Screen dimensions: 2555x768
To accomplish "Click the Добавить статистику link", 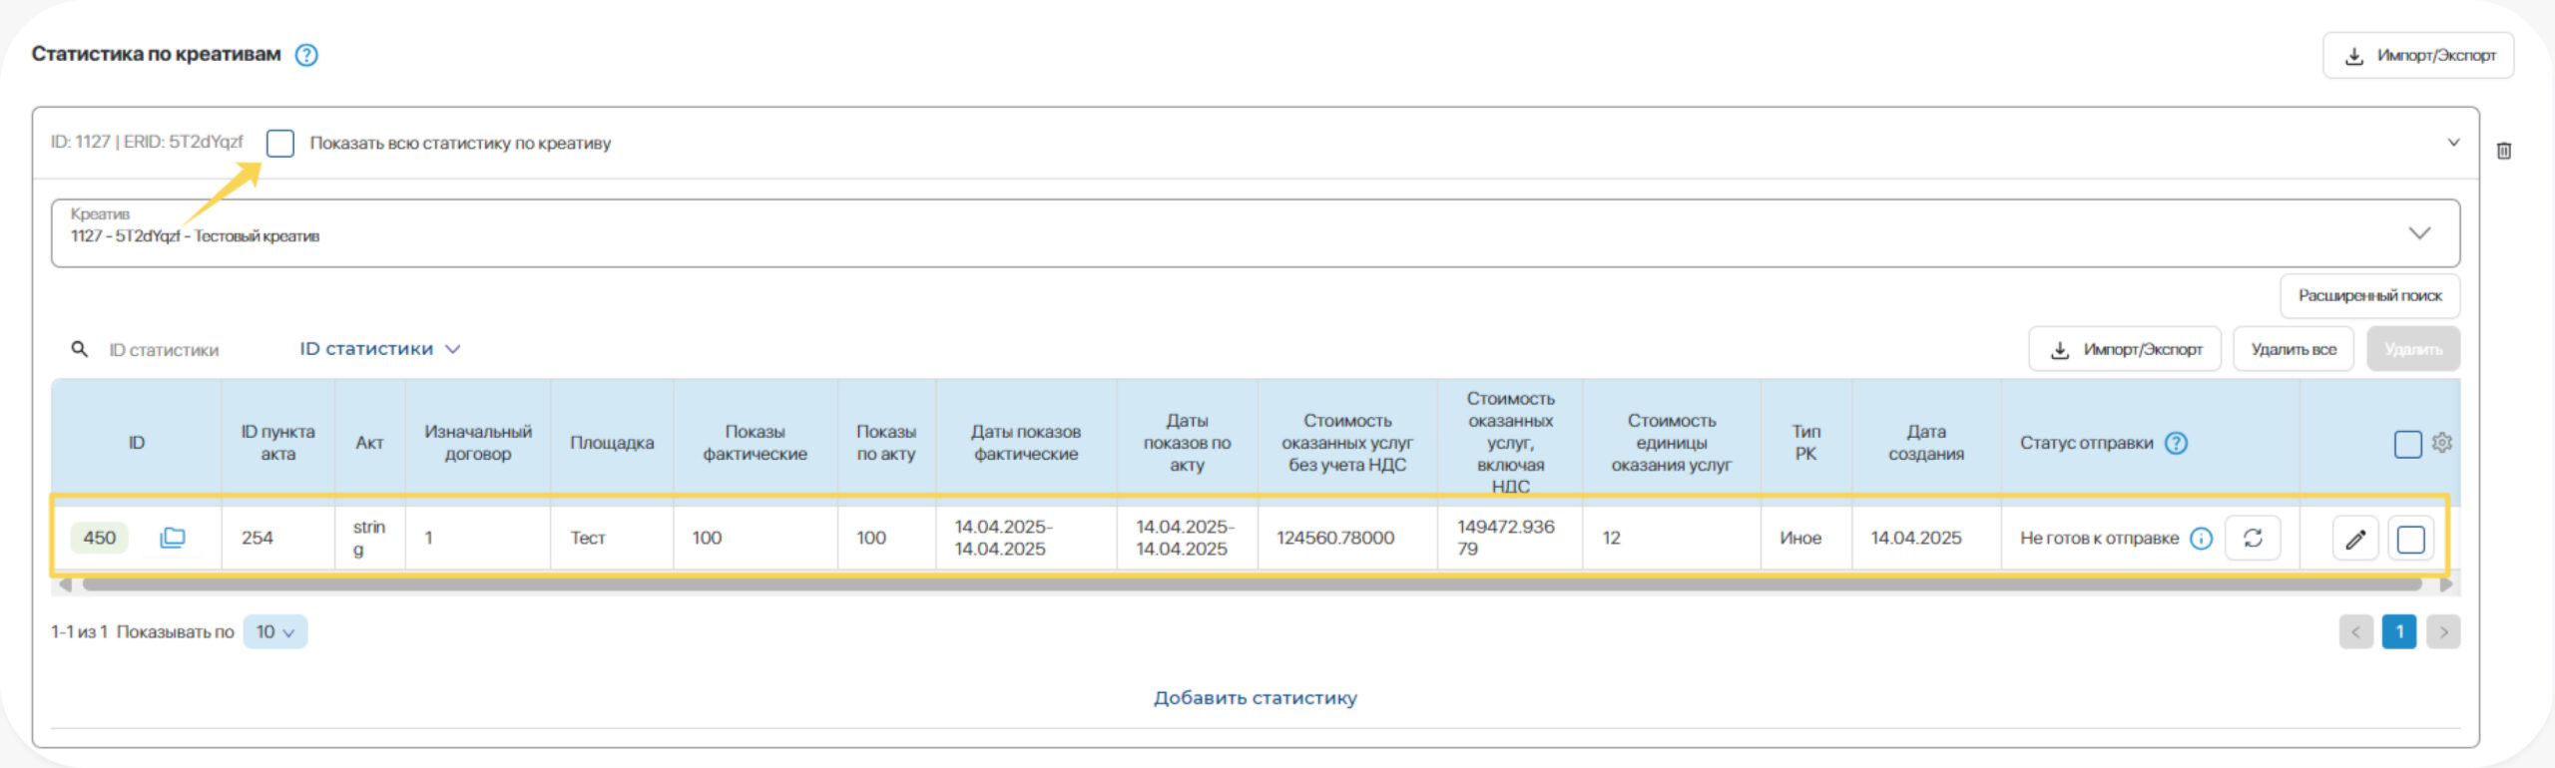I will pos(1255,698).
